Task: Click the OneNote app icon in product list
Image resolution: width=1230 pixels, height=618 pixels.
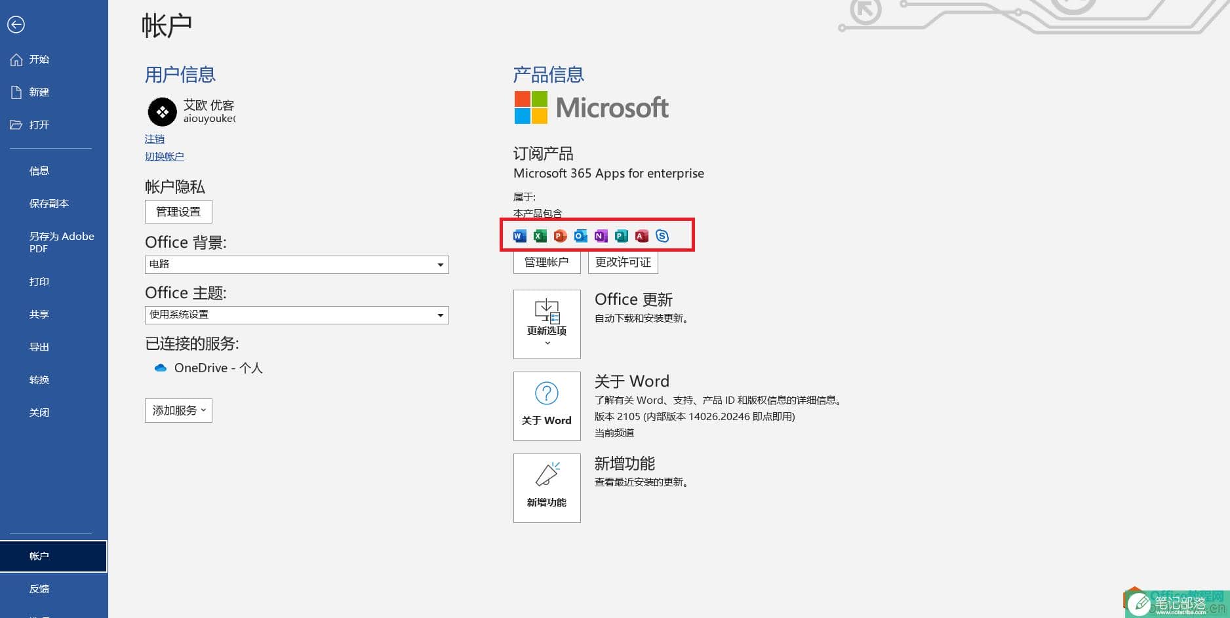Action: click(x=601, y=236)
